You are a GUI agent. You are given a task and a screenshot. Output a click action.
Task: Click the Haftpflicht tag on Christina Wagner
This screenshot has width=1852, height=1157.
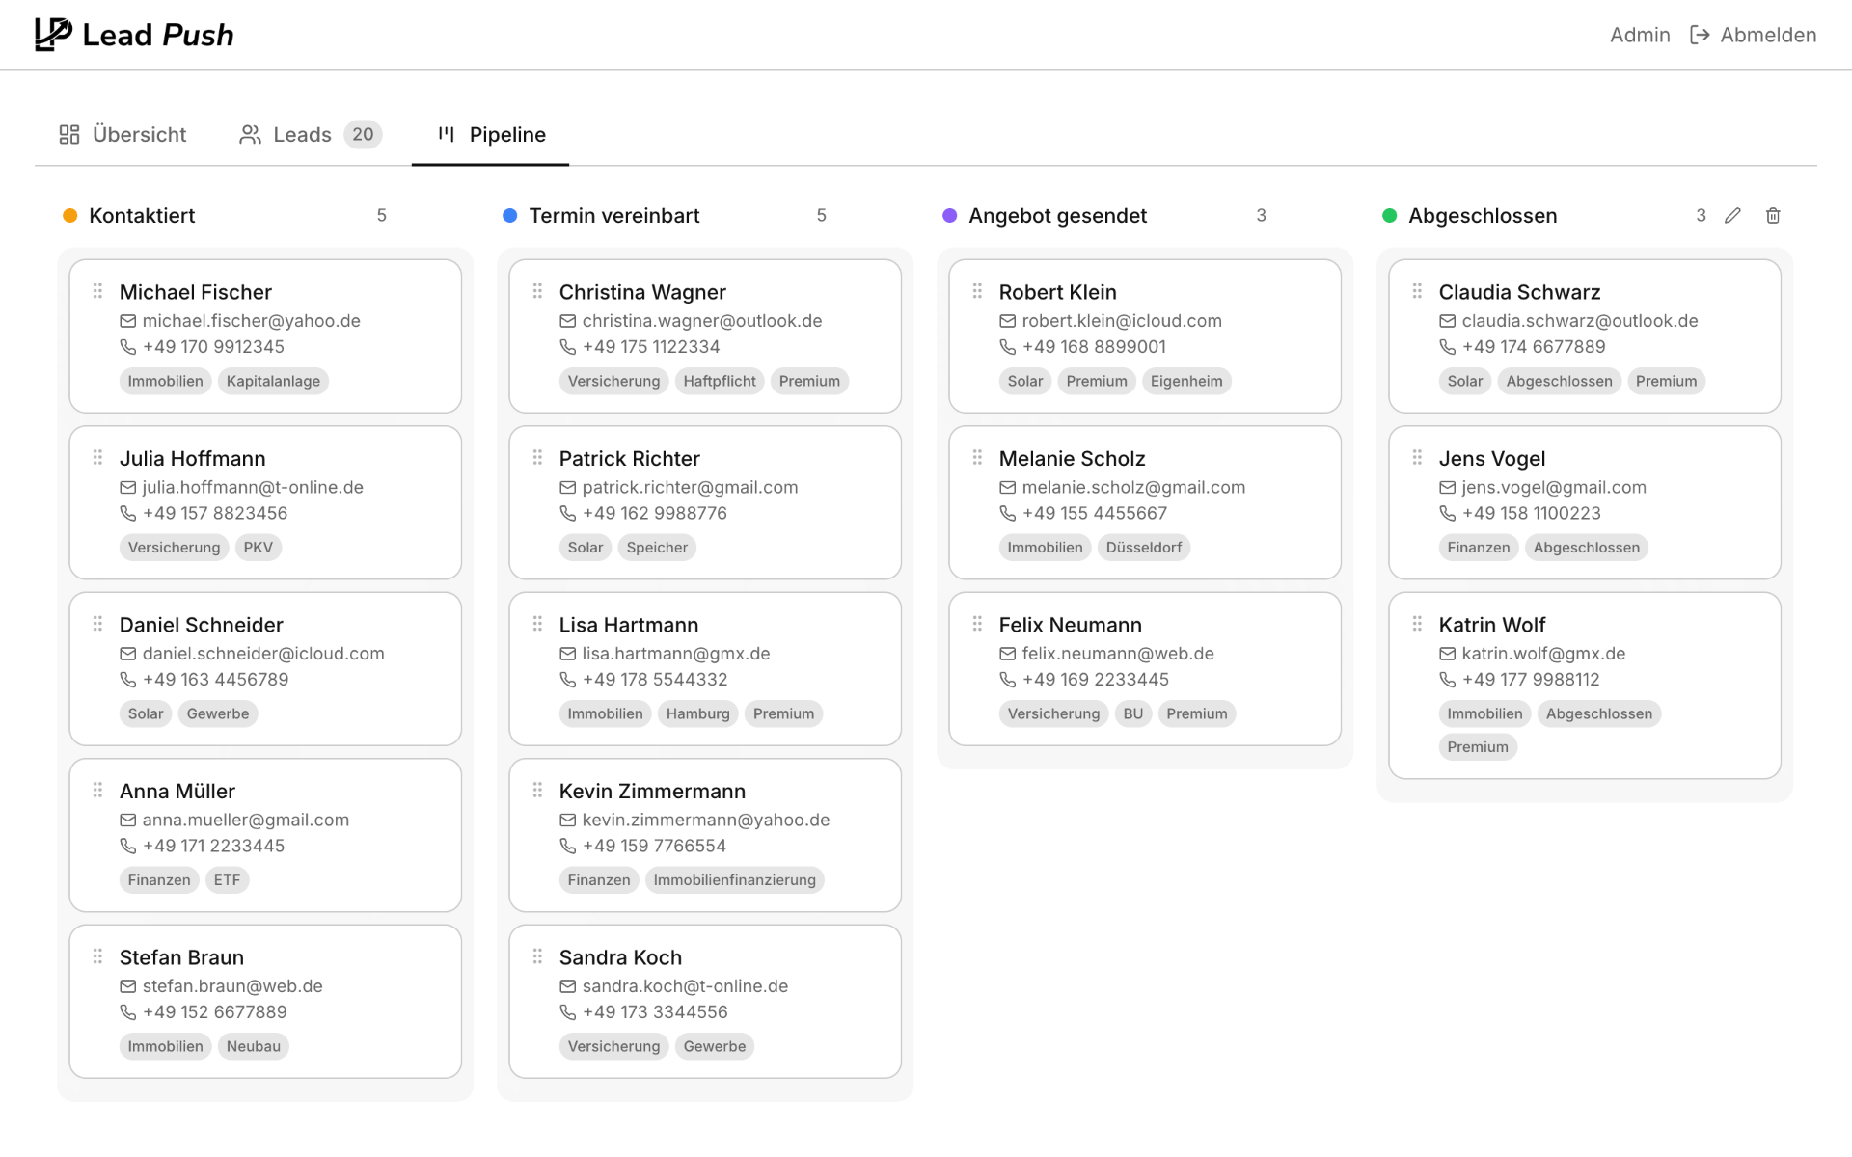point(720,382)
